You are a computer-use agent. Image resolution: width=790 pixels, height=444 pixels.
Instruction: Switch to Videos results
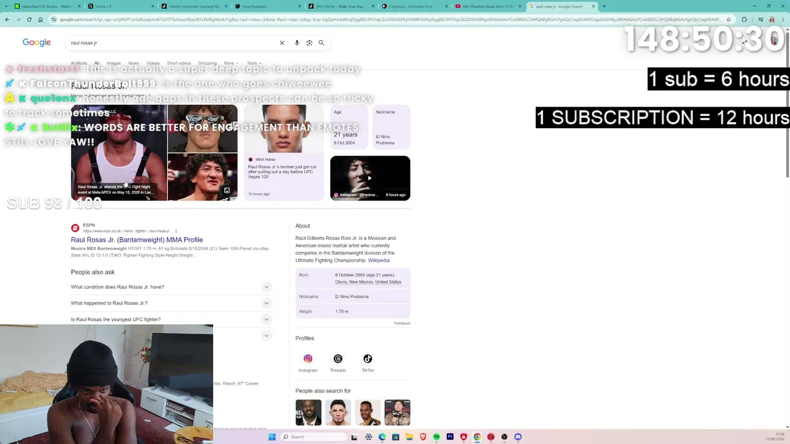[152, 63]
